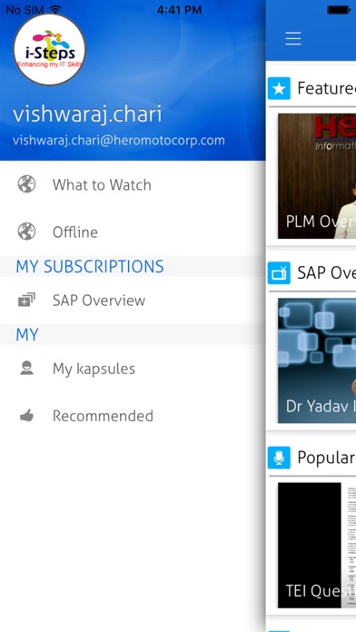Select the SAP Overview subscription icon
356x632 pixels.
pyautogui.click(x=26, y=300)
